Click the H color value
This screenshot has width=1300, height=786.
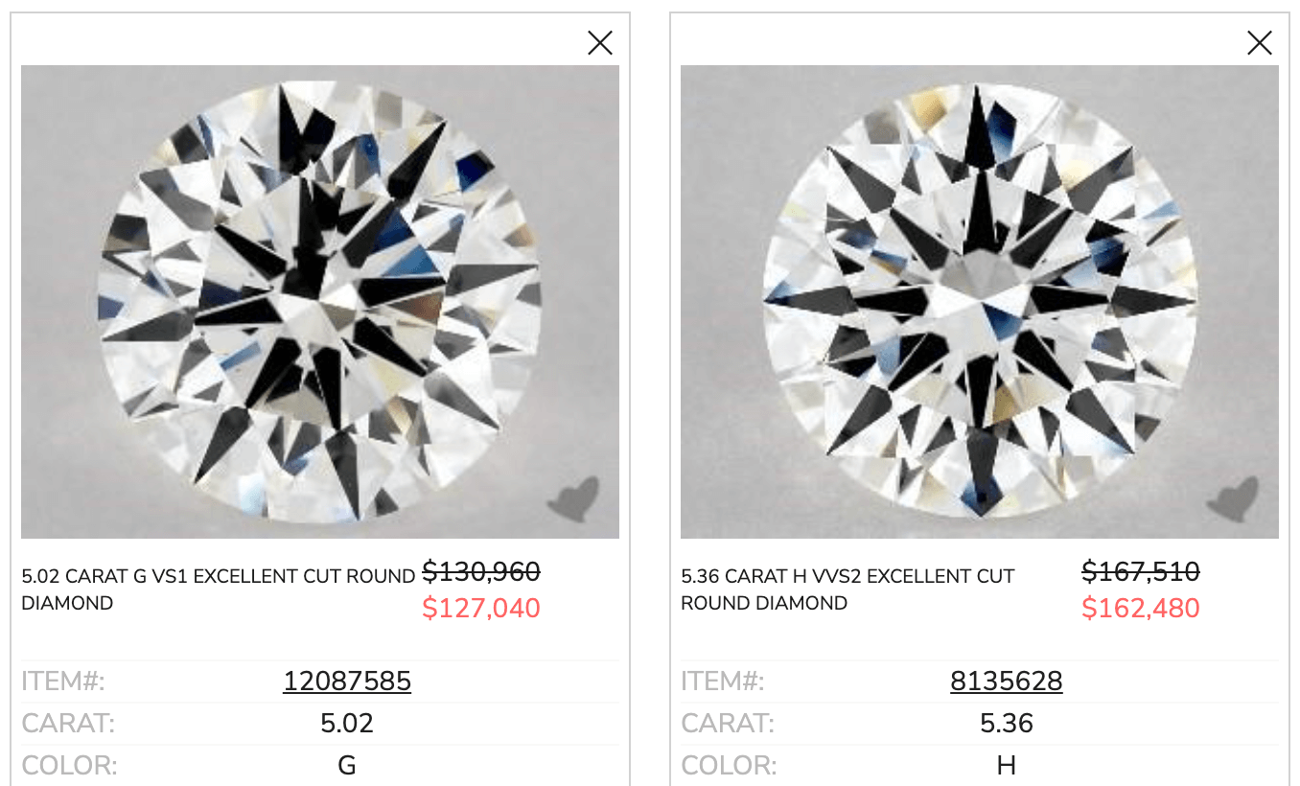coord(1007,766)
